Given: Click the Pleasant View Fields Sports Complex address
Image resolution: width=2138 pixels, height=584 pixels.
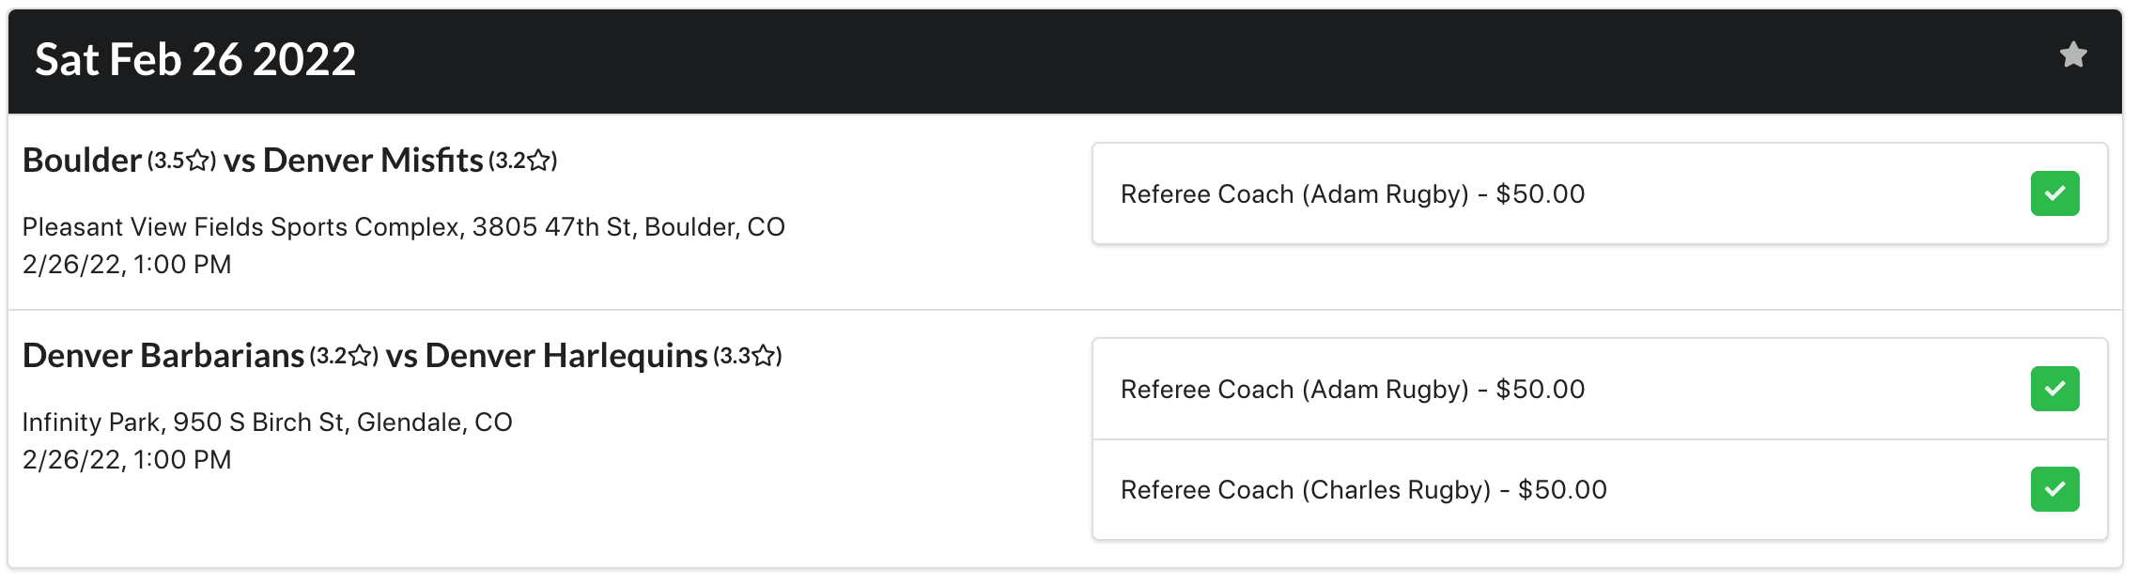Looking at the screenshot, I should pos(403,227).
